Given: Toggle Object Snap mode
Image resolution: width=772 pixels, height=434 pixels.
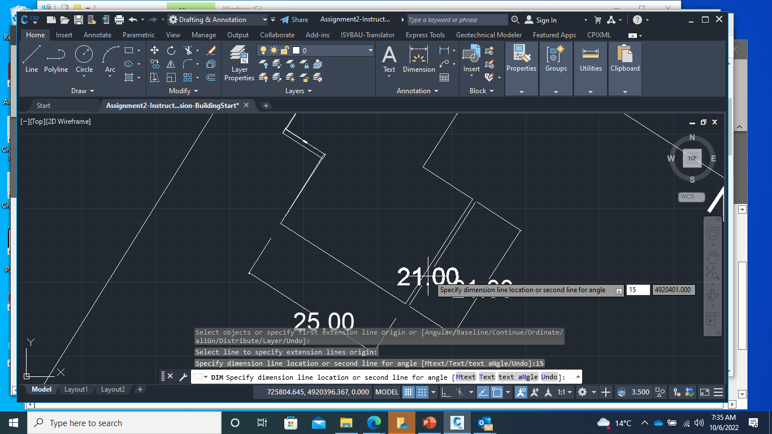Looking at the screenshot, I should click(496, 392).
